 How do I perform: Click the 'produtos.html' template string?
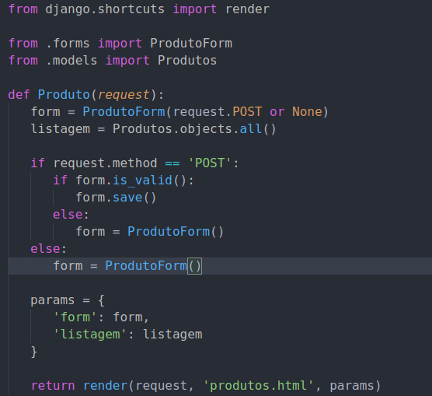click(259, 386)
